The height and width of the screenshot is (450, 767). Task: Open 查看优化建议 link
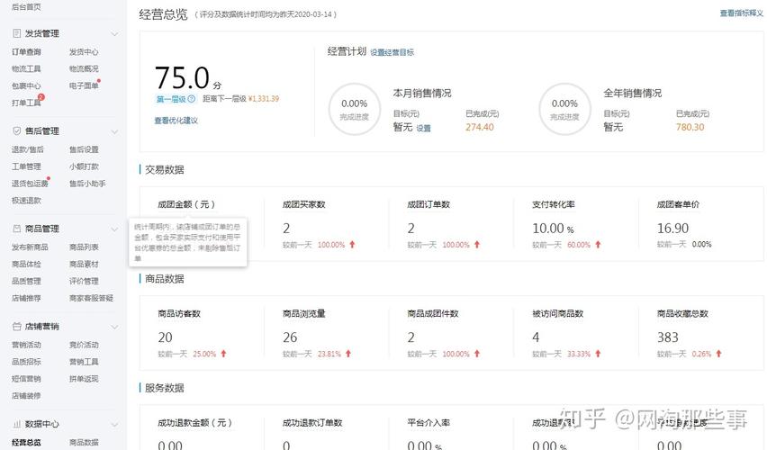pos(176,121)
